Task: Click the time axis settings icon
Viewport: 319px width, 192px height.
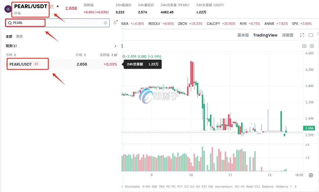Action: (x=311, y=175)
